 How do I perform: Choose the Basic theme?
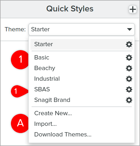coord(81,58)
